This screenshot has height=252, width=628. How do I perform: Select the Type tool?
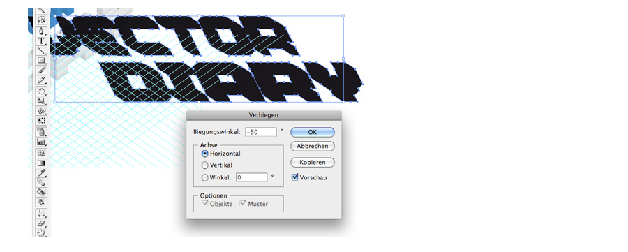[42, 41]
